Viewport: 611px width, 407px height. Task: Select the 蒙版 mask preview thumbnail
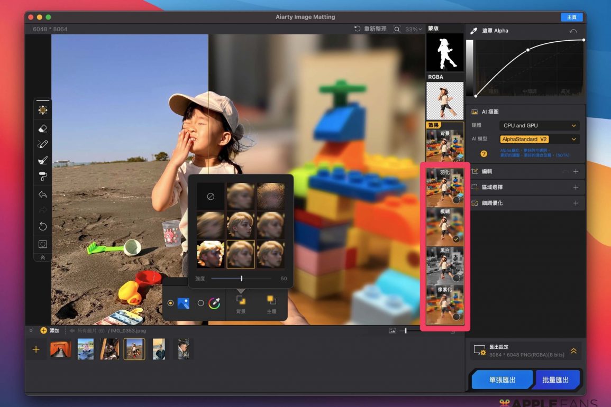445,52
